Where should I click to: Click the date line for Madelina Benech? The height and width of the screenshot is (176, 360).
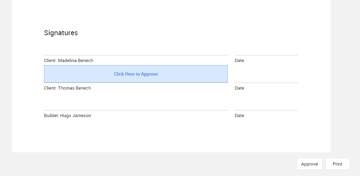coord(266,55)
